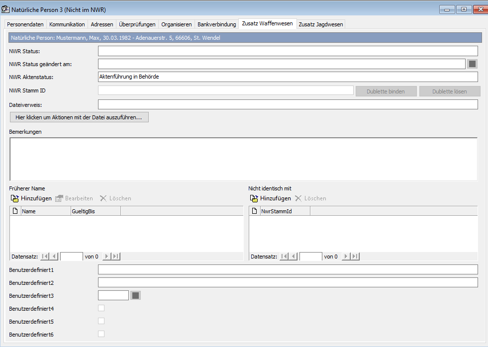Check the Benutzerdefiniert6 checkbox
Viewport: 488px width, 347px height.
pyautogui.click(x=101, y=334)
